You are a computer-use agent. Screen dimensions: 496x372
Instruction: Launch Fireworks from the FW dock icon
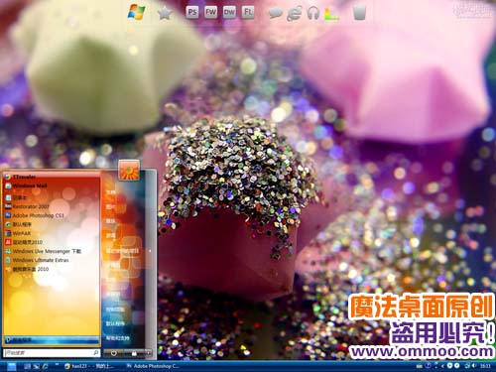210,13
